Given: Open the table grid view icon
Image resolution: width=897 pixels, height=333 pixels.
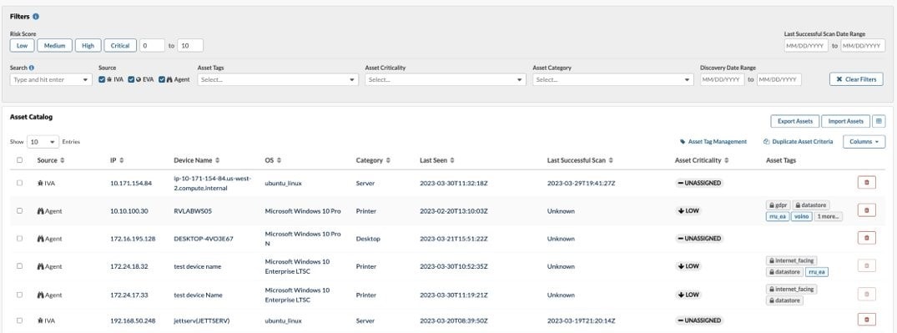Looking at the screenshot, I should (879, 121).
